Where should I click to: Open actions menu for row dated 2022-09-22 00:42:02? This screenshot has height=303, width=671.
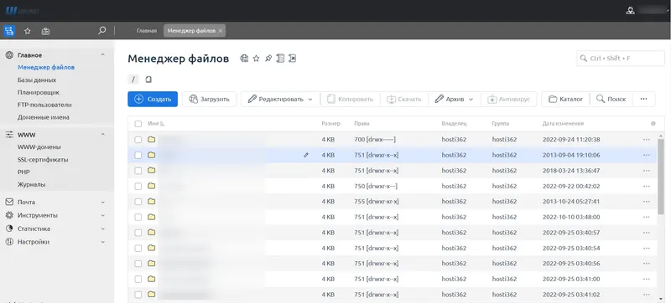pos(647,186)
